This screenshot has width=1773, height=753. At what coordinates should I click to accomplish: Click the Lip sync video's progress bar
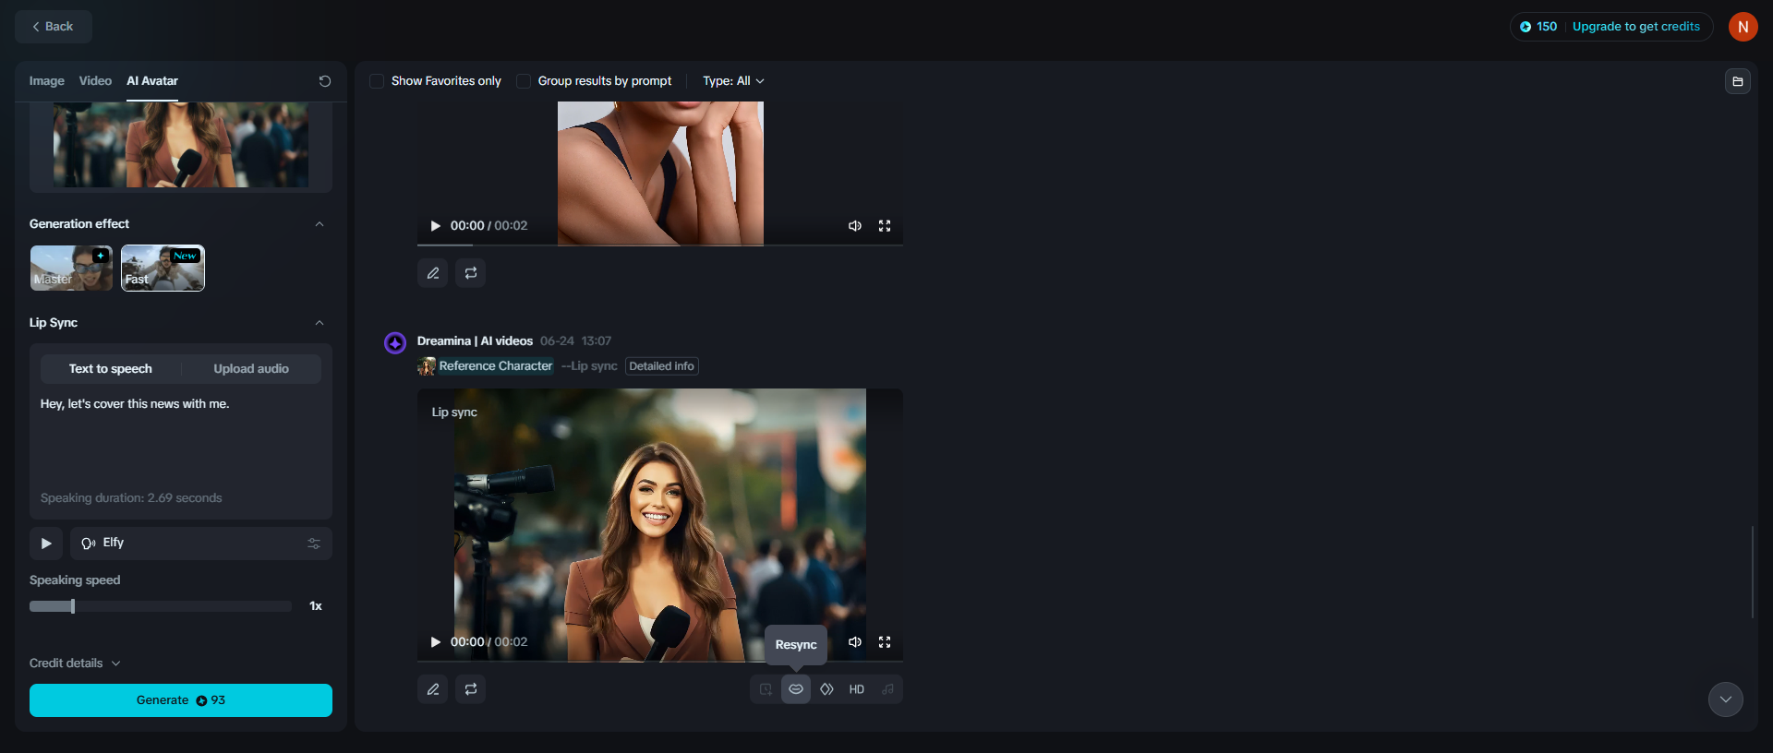coord(660,661)
